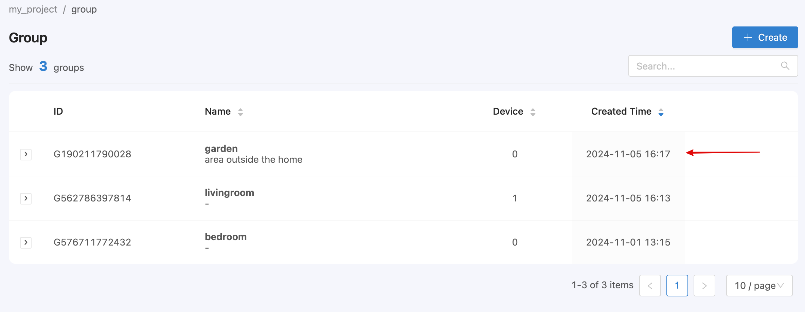The image size is (805, 312).
Task: Expand the bedroom group row
Action: tap(26, 242)
